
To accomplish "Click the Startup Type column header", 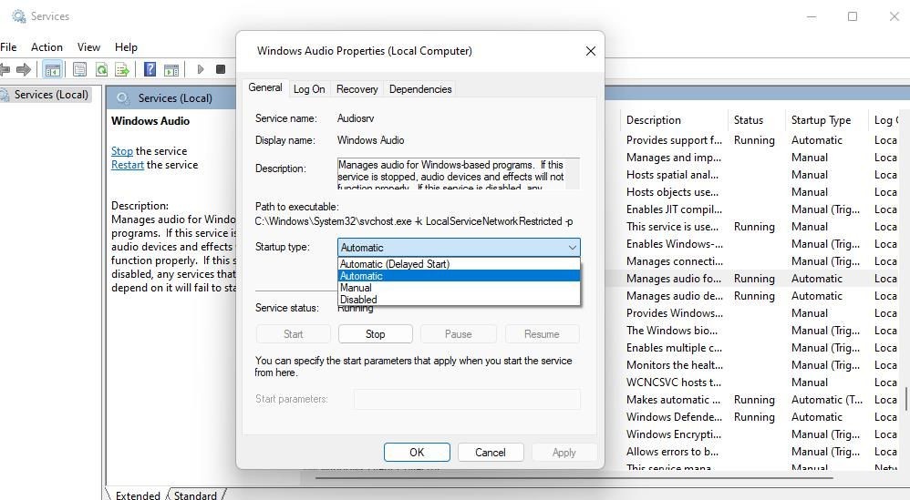I will tap(826, 120).
